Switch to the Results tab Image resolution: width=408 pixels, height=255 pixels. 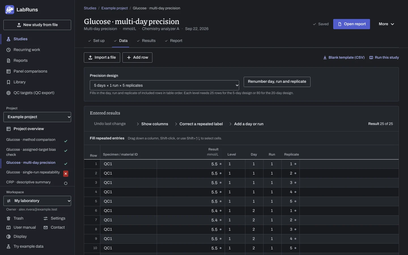[x=146, y=41]
